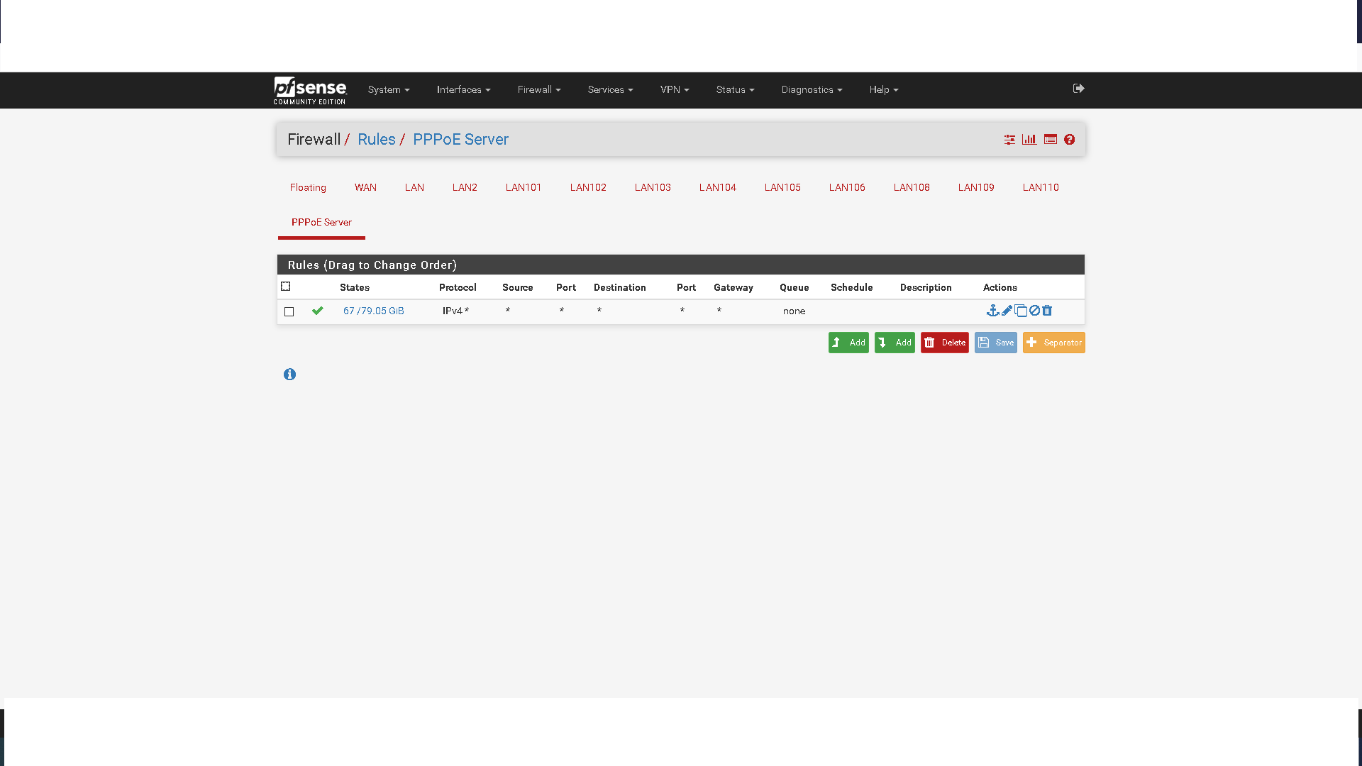Screen dimensions: 1362x766
Task: Click the Destination column header
Action: [620, 287]
